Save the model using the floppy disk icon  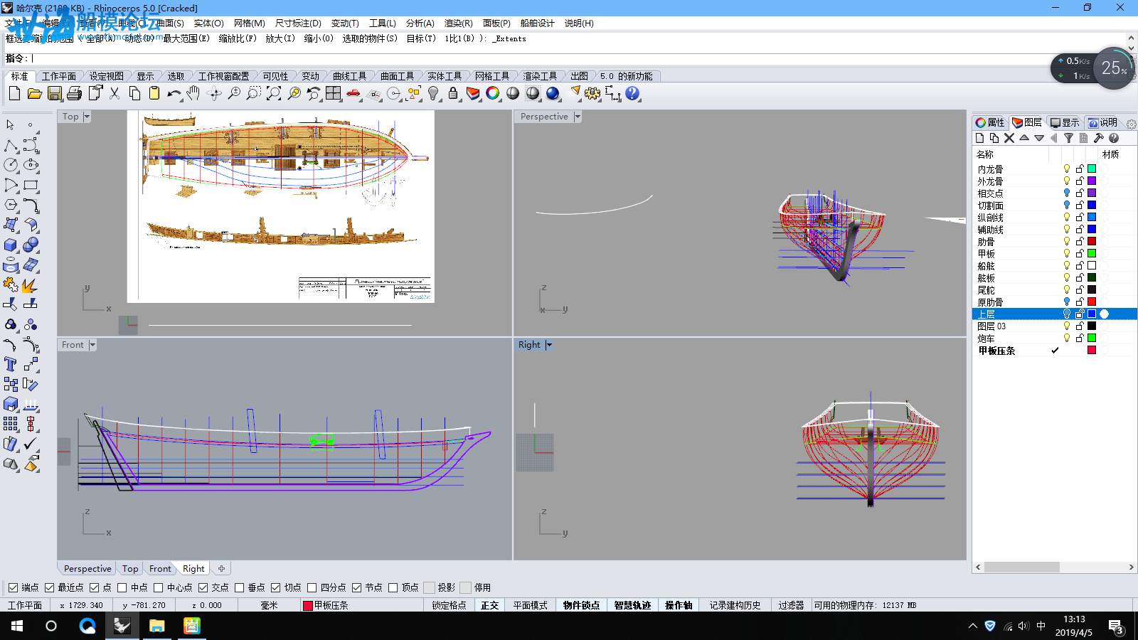tap(55, 93)
